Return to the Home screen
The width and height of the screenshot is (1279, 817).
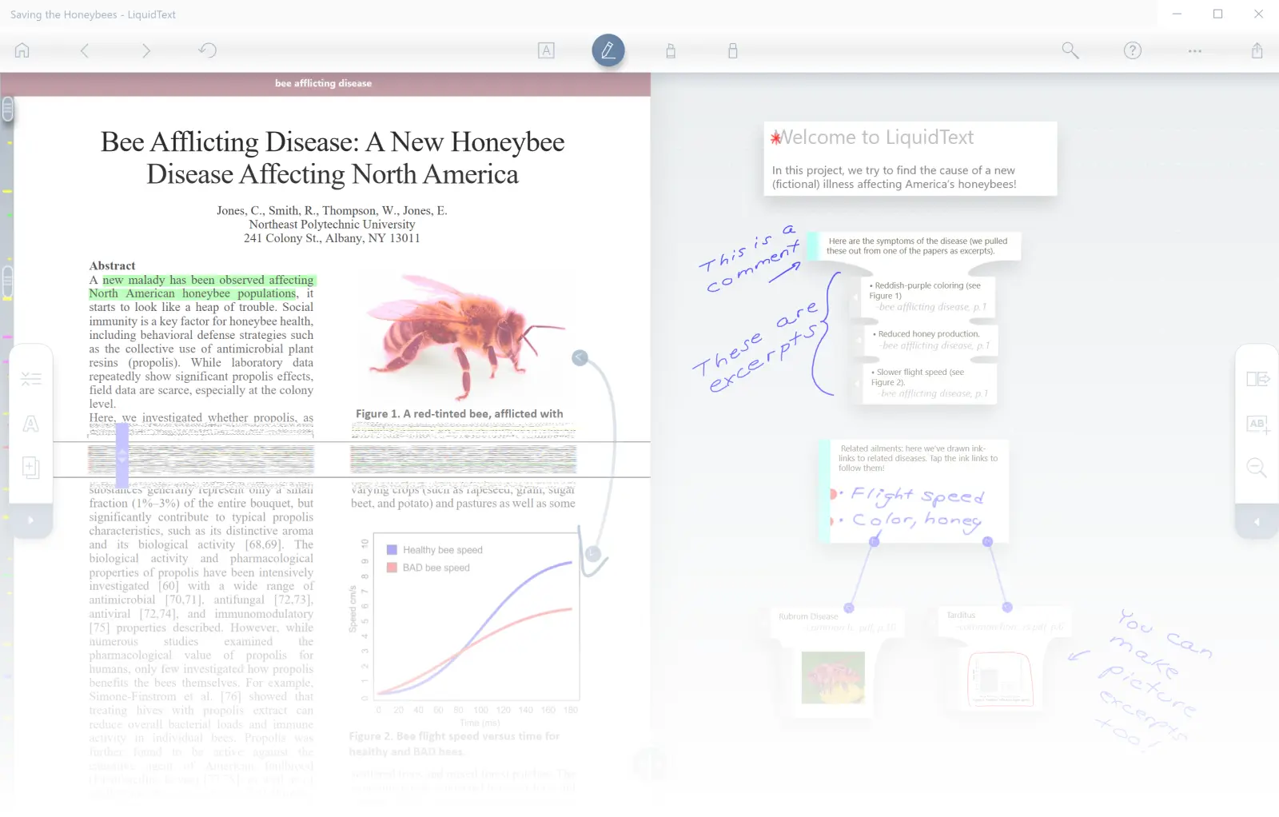(22, 50)
